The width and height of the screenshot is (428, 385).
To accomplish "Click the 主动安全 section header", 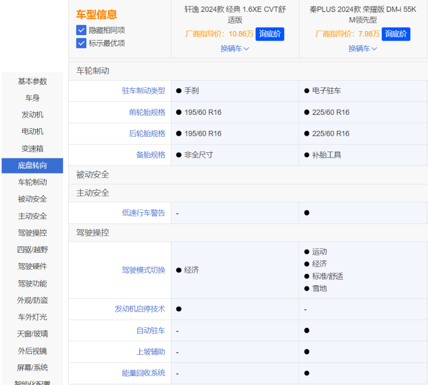I will point(92,193).
